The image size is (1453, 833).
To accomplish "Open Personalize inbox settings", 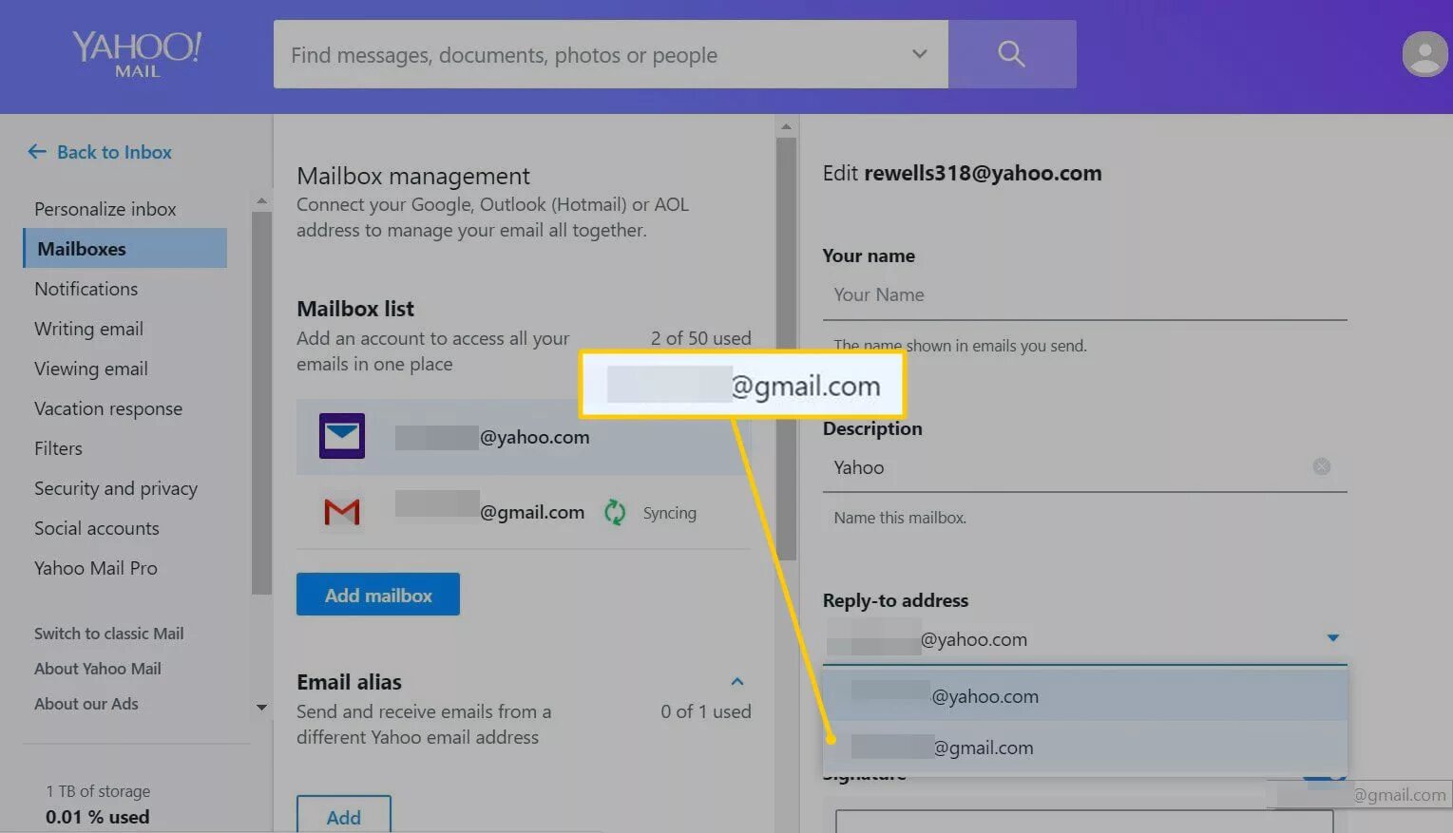I will point(105,209).
